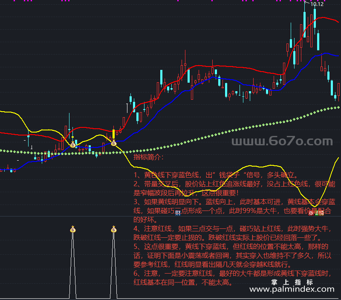Click the first money bag signal on the candlestick chart

pyautogui.click(x=72, y=144)
